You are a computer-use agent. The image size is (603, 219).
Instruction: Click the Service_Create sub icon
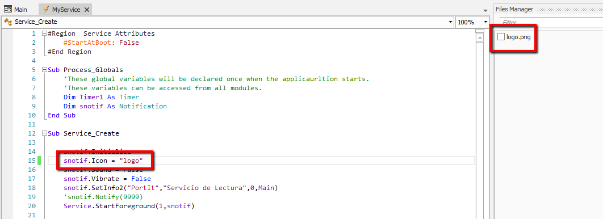8,22
